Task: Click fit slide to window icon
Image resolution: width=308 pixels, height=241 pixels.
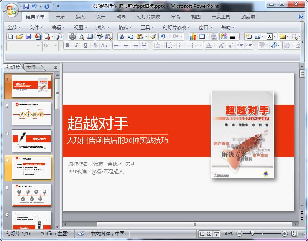Action: click(294, 234)
